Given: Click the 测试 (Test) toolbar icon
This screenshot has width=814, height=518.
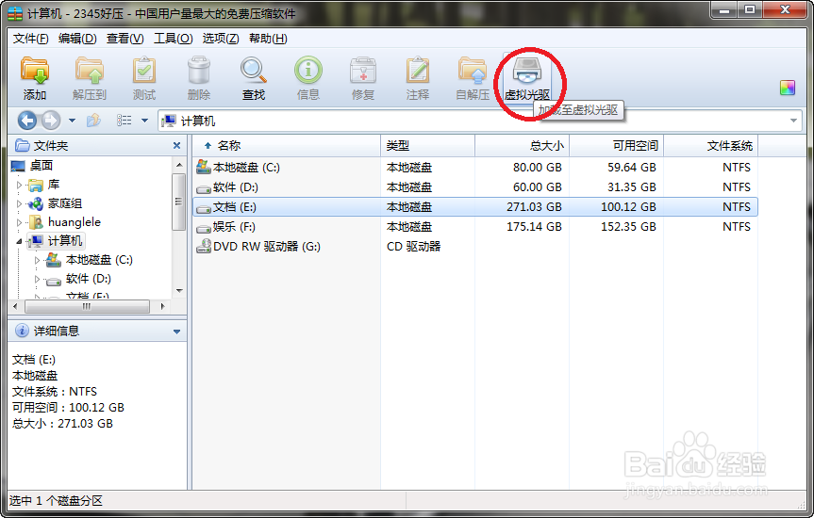Looking at the screenshot, I should click(x=144, y=78).
